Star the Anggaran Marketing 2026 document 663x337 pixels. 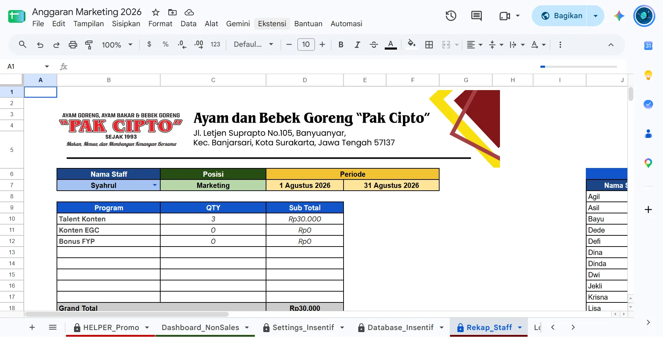pos(156,13)
